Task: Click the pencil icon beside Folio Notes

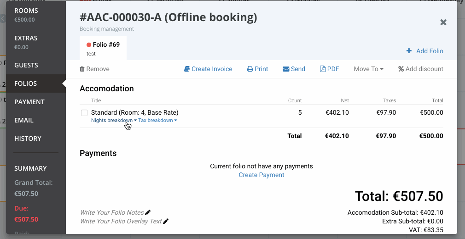Action: tap(148, 212)
